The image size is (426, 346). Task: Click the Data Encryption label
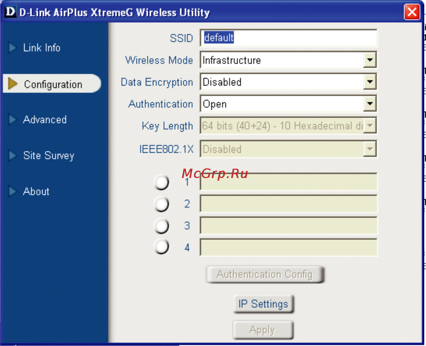coord(157,82)
